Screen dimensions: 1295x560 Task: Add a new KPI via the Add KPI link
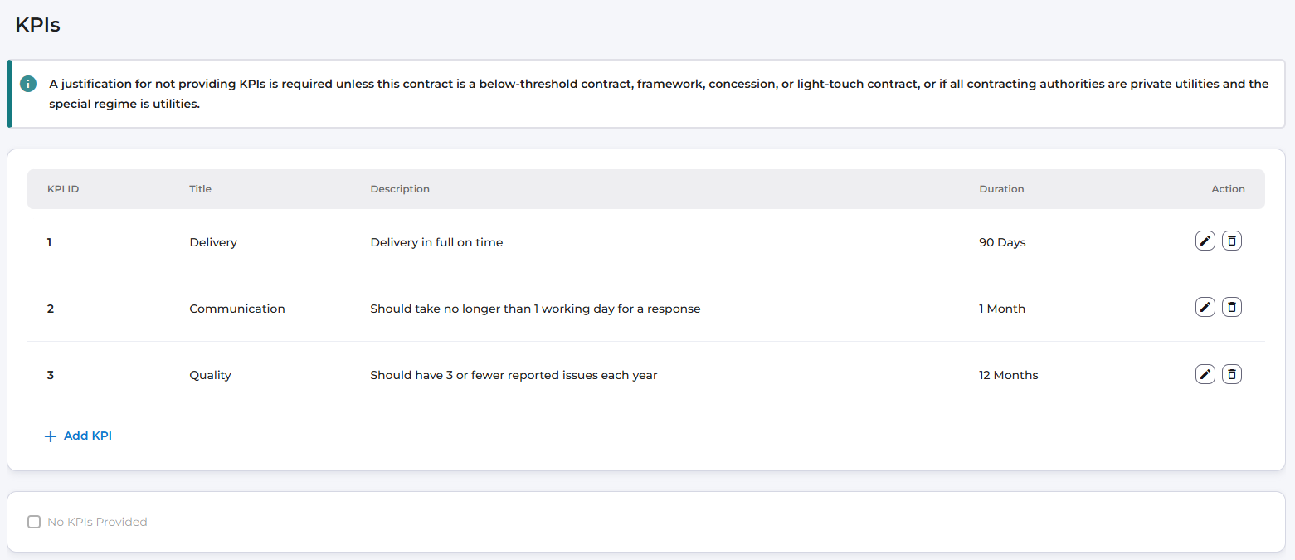coord(78,436)
